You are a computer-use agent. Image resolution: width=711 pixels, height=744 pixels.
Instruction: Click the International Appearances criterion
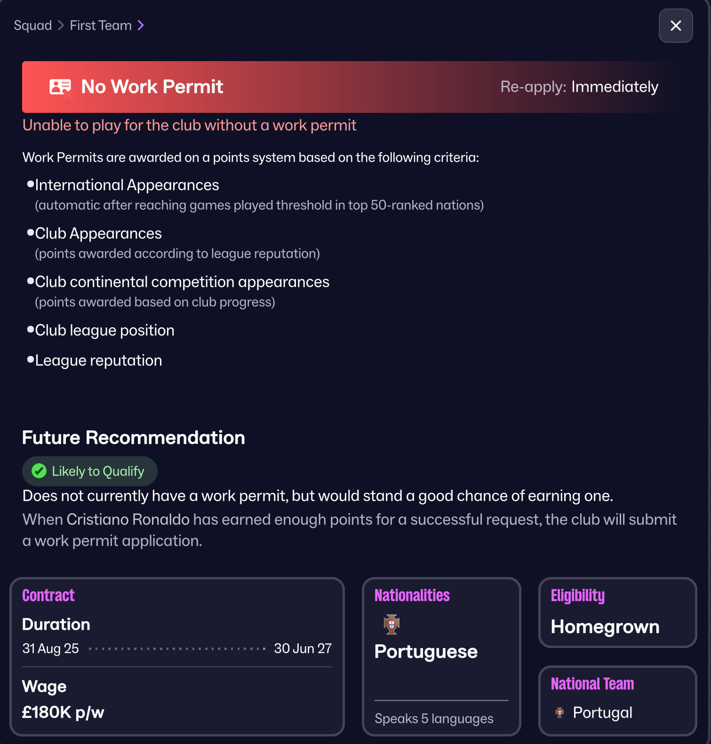point(127,185)
